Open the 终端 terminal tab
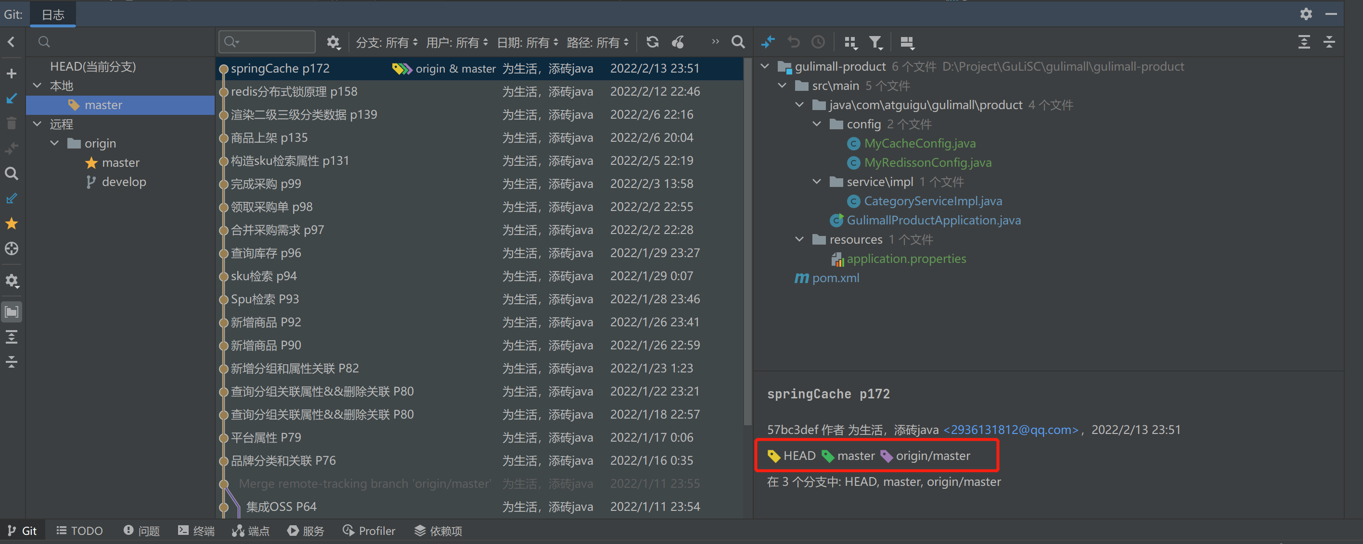The height and width of the screenshot is (544, 1363). coord(196,531)
